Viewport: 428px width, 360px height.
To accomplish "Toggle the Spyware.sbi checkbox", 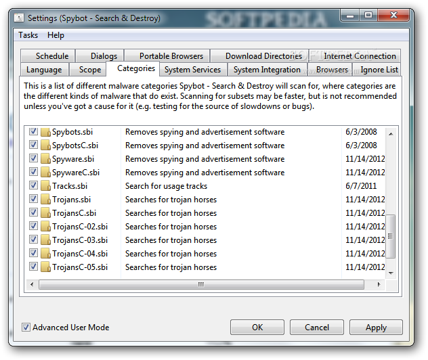I will point(33,158).
